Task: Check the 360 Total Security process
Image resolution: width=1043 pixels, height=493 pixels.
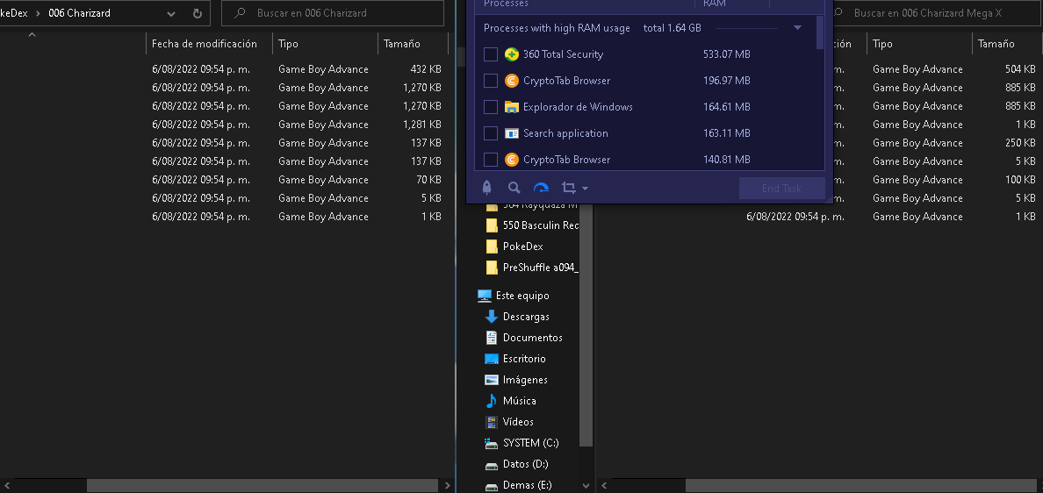Action: pos(491,54)
